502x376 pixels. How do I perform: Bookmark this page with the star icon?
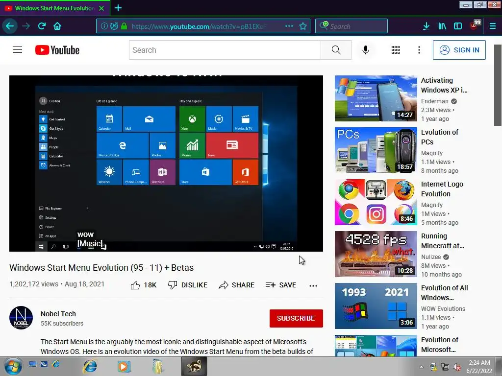coord(303,26)
